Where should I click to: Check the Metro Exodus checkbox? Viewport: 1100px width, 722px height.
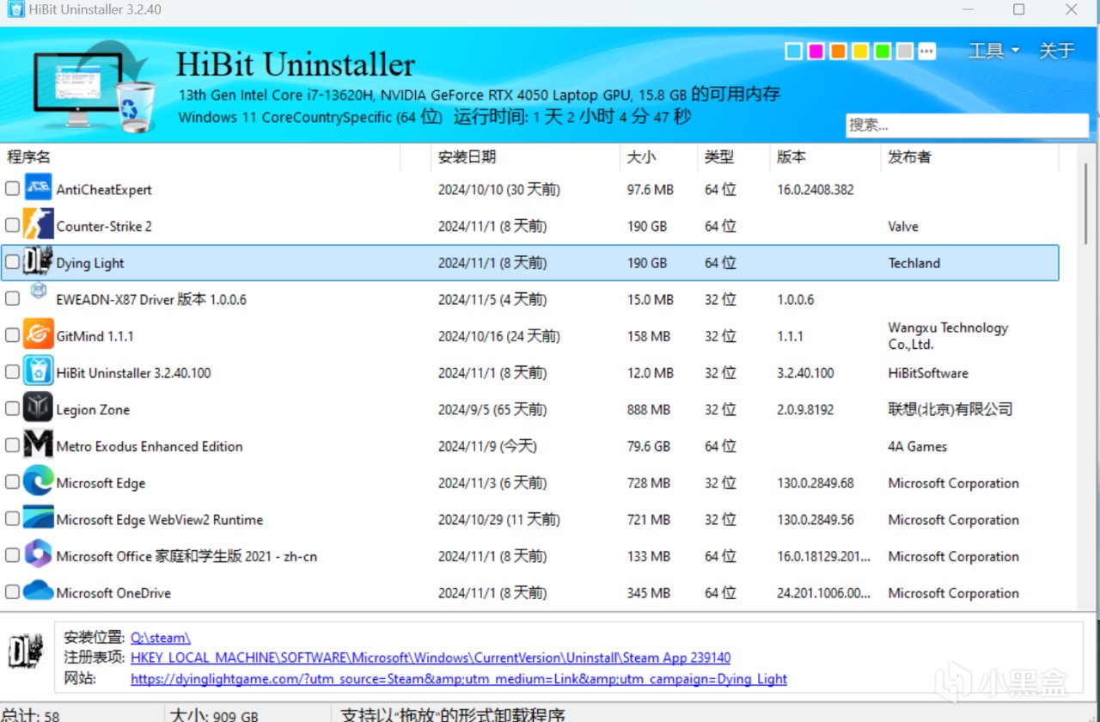tap(12, 445)
